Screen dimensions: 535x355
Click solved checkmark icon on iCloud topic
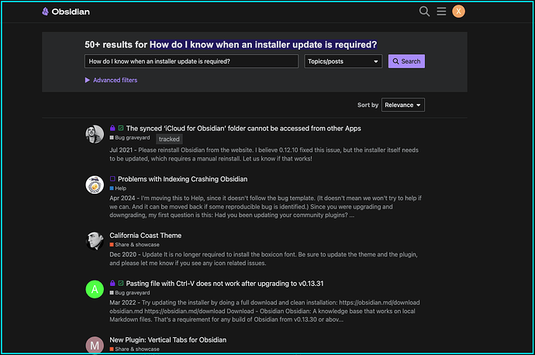121,128
